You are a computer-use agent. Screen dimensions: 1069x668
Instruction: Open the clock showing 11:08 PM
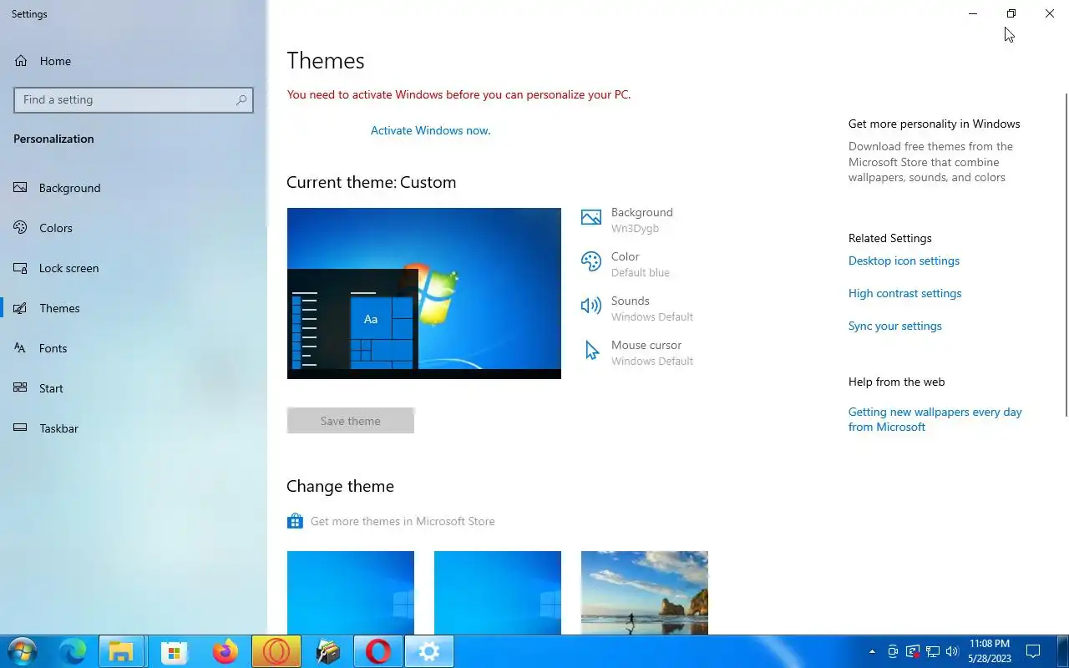coord(990,651)
